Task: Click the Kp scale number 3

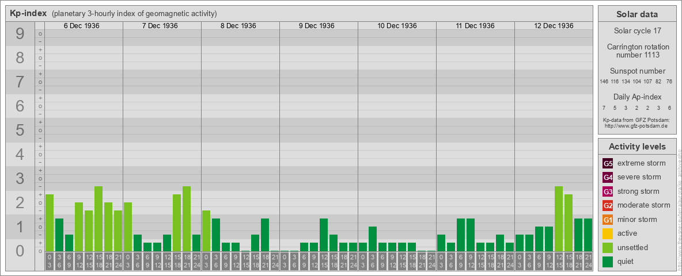Action: (20, 178)
